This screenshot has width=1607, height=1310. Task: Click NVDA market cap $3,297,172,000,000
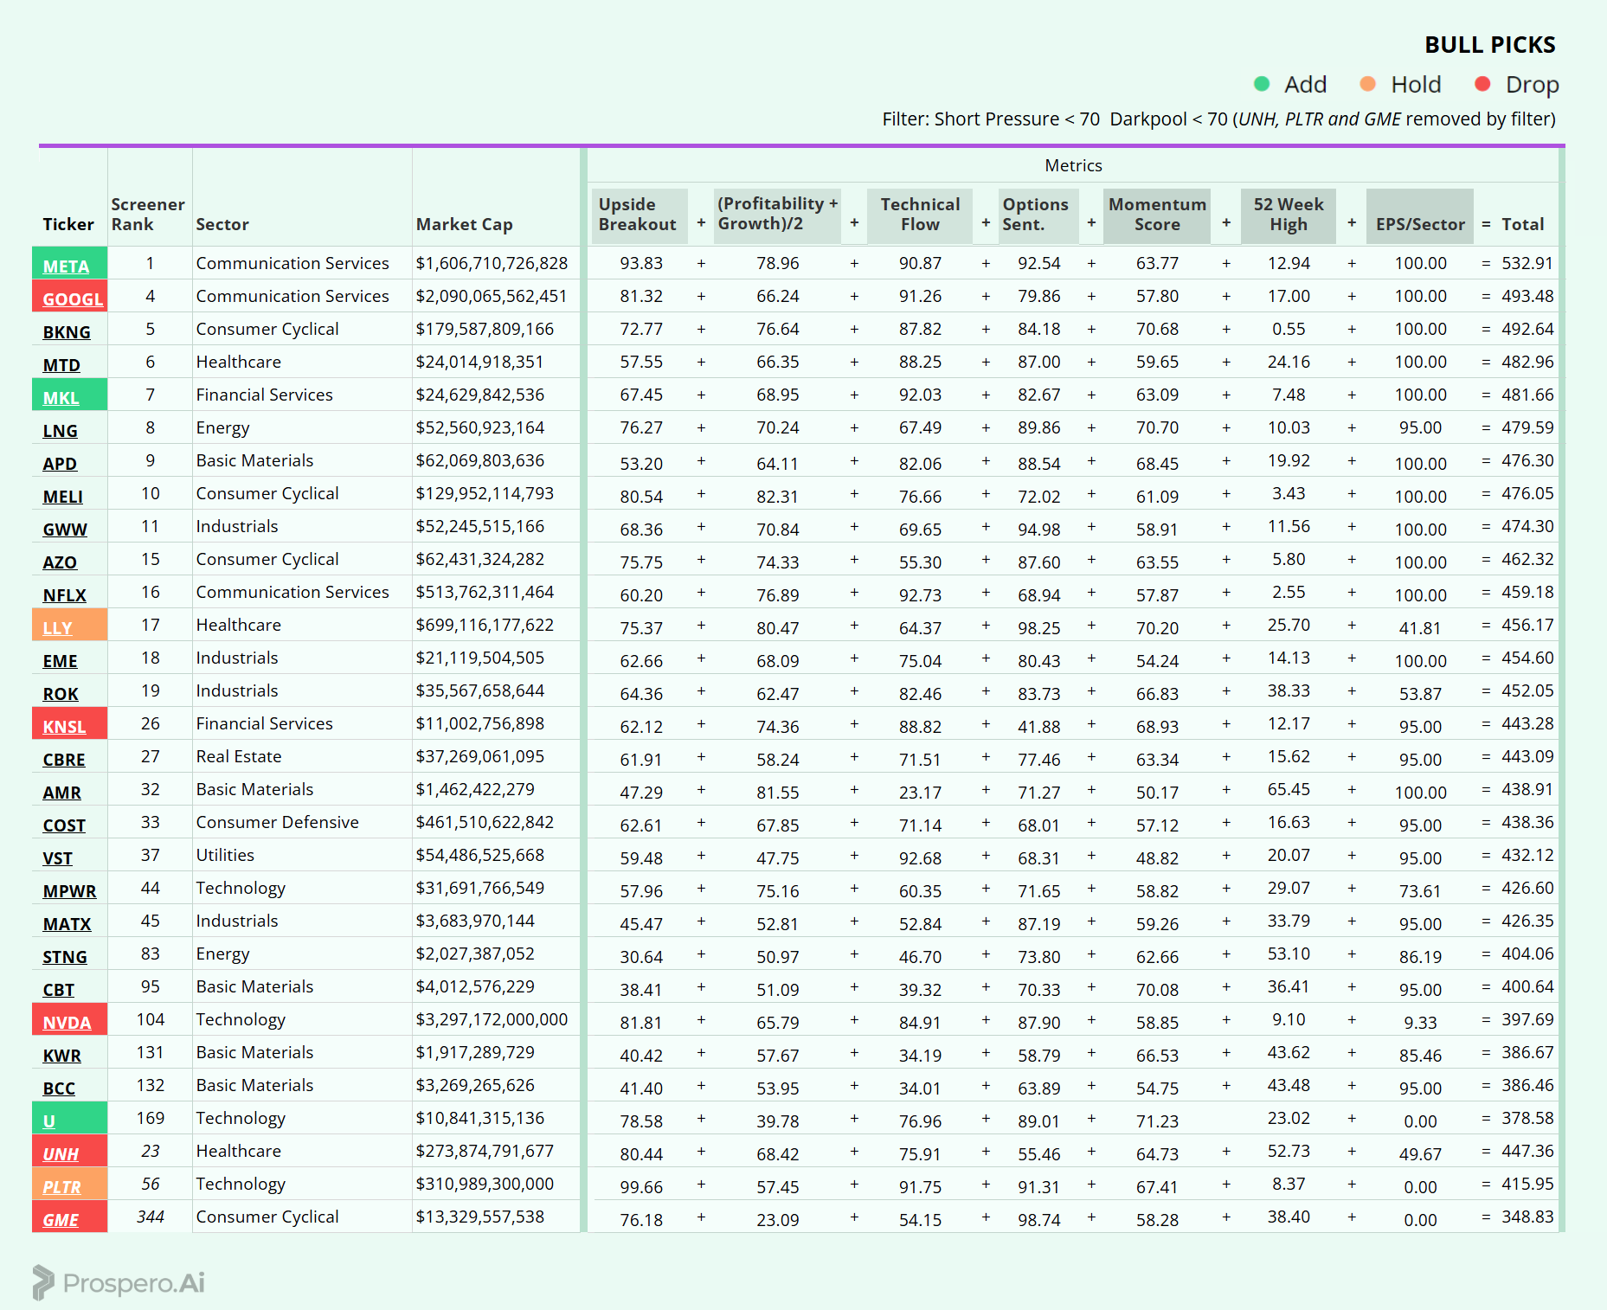pyautogui.click(x=492, y=1019)
